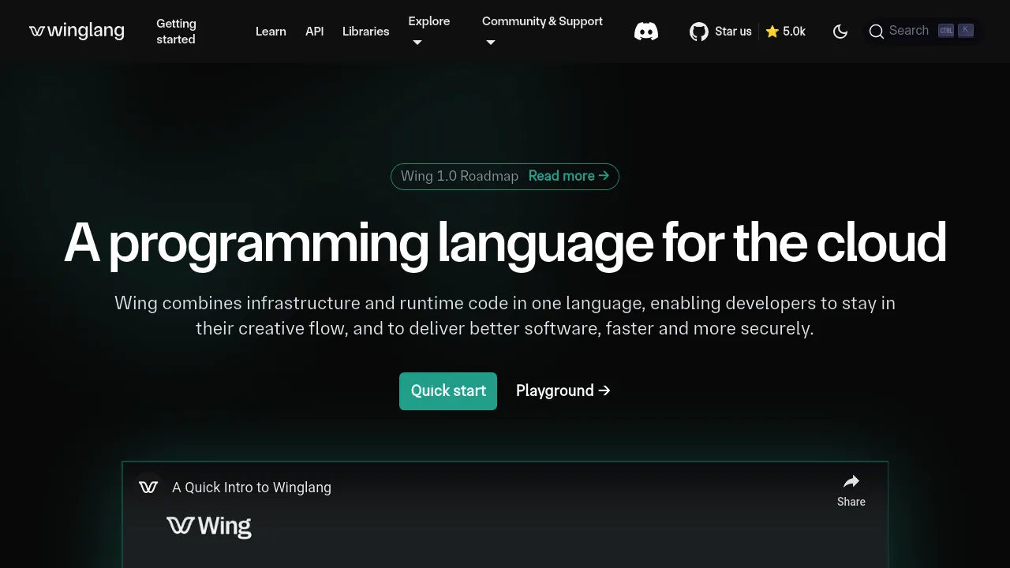Screen dimensions: 1010x568
Task: Open the Getting started page
Action: (176, 32)
